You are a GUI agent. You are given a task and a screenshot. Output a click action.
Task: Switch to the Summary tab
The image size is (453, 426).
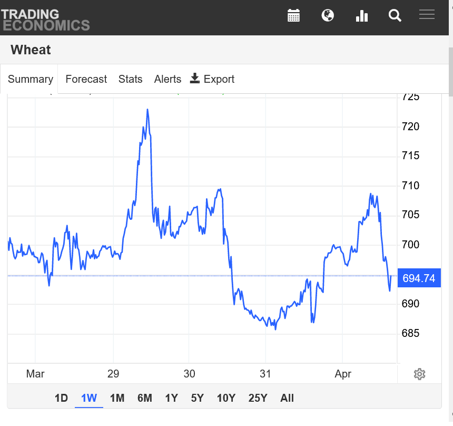[x=30, y=79]
